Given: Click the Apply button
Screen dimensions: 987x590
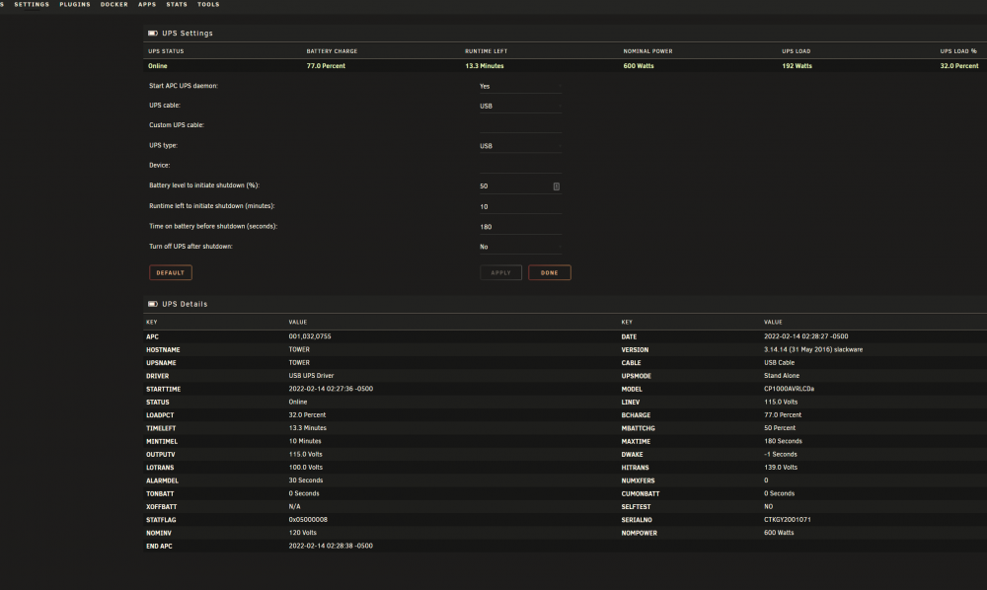Looking at the screenshot, I should tap(501, 272).
